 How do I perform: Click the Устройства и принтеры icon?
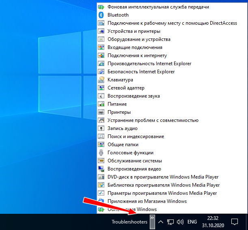point(101,31)
